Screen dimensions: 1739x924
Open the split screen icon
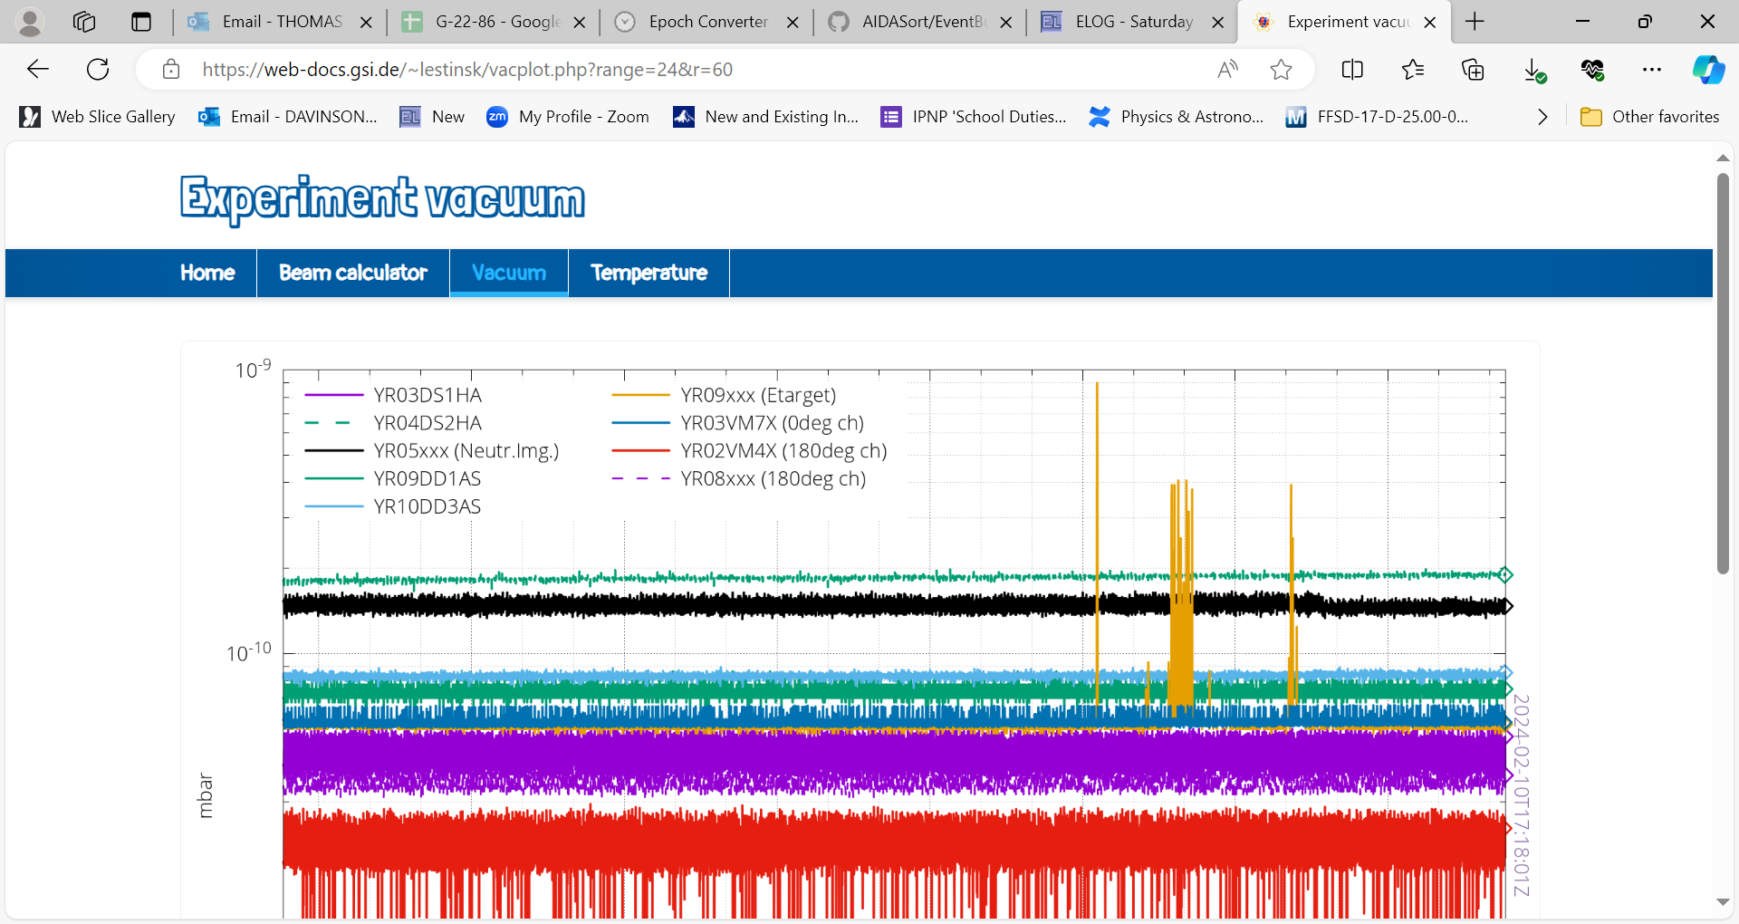(x=1352, y=69)
